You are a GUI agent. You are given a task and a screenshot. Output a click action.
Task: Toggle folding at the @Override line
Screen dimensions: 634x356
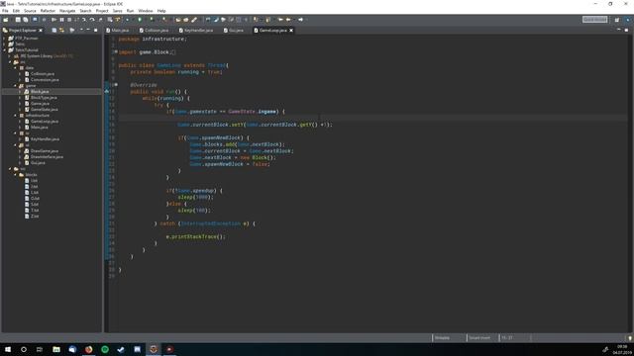116,85
